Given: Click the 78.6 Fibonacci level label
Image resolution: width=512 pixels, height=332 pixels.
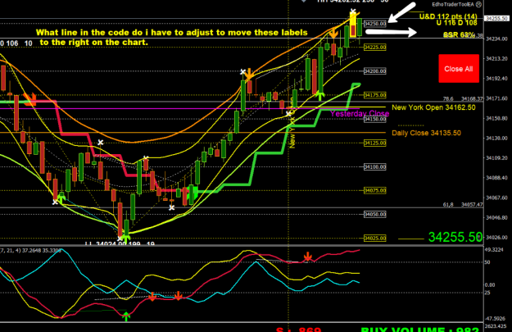Looking at the screenshot, I should coord(448,98).
